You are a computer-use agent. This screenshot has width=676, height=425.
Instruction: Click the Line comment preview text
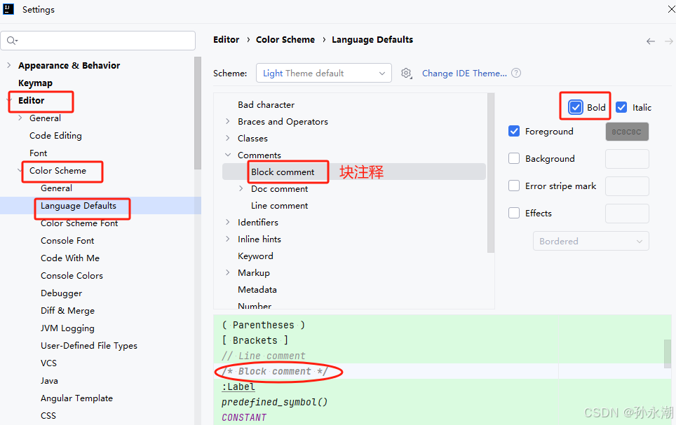(x=264, y=356)
